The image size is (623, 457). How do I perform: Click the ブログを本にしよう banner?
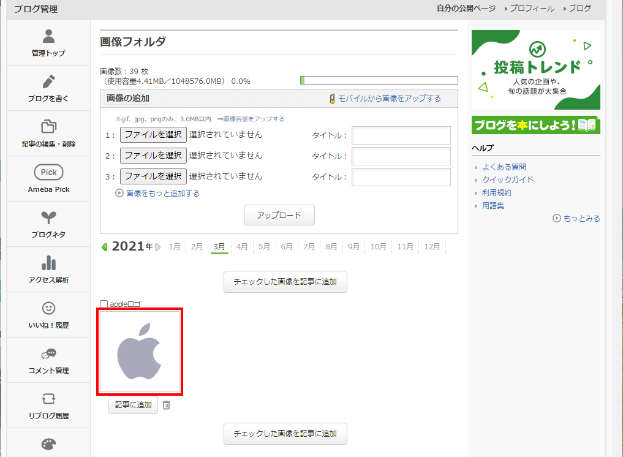[535, 125]
